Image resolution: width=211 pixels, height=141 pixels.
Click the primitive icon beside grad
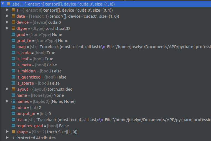13,34
